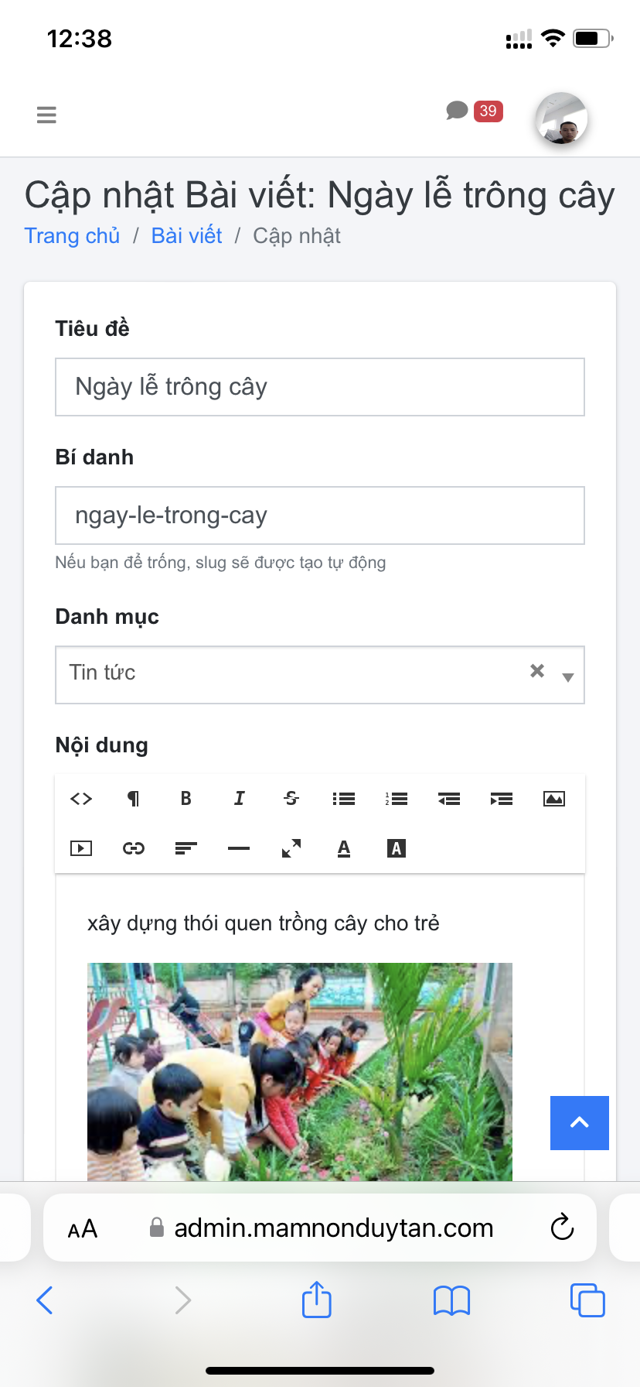Open the text alignment options
The height and width of the screenshot is (1387, 640).
(186, 848)
